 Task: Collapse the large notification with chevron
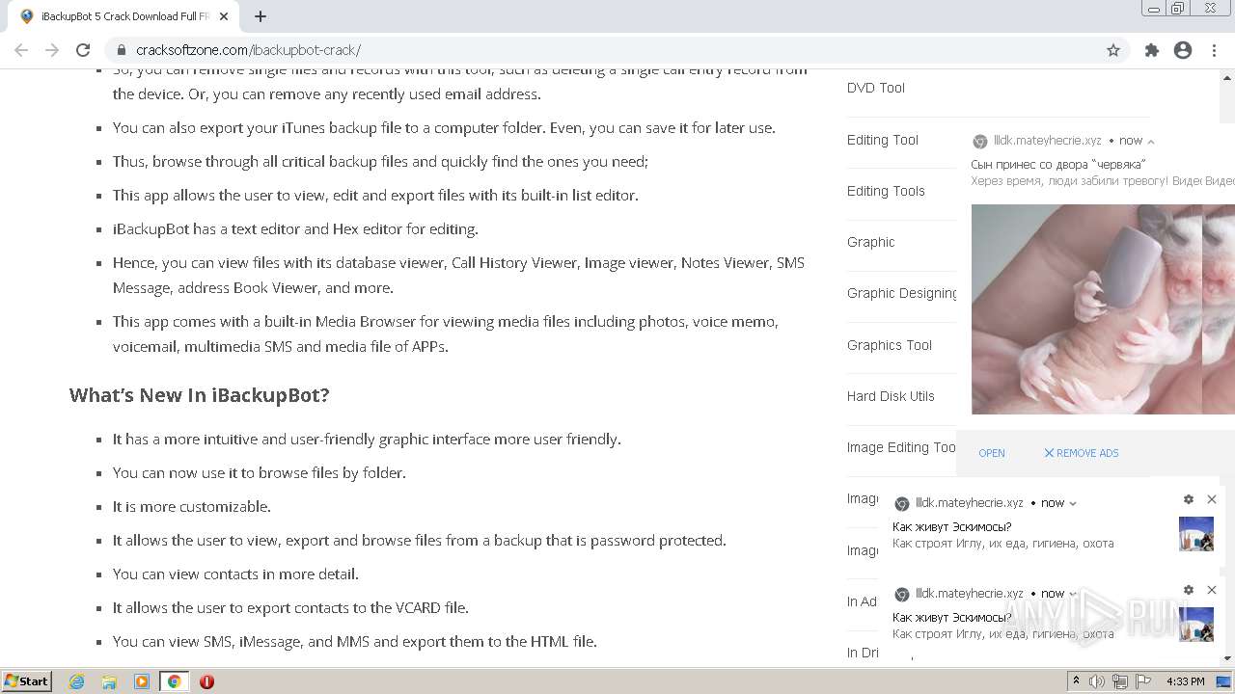1151,141
